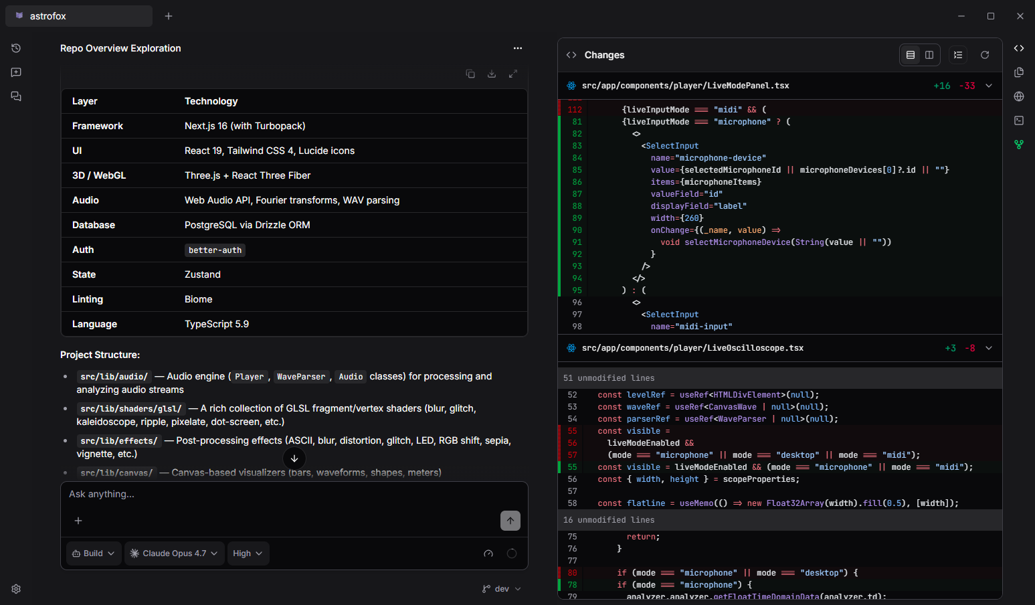1035x605 pixels.
Task: Click the PostgreSQL via Drizzle ORM cell
Action: pos(248,225)
